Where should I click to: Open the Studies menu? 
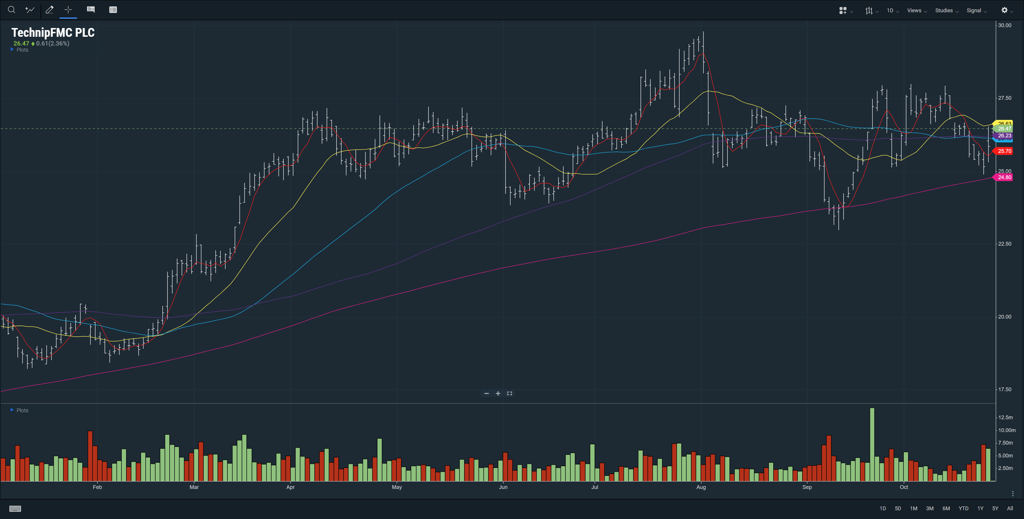coord(946,11)
